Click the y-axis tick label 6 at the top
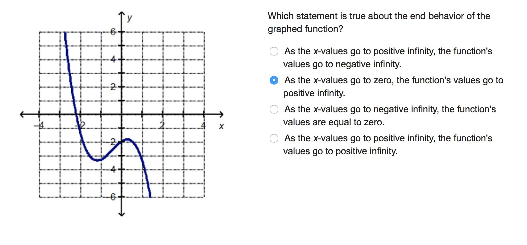The height and width of the screenshot is (245, 527). 113,32
